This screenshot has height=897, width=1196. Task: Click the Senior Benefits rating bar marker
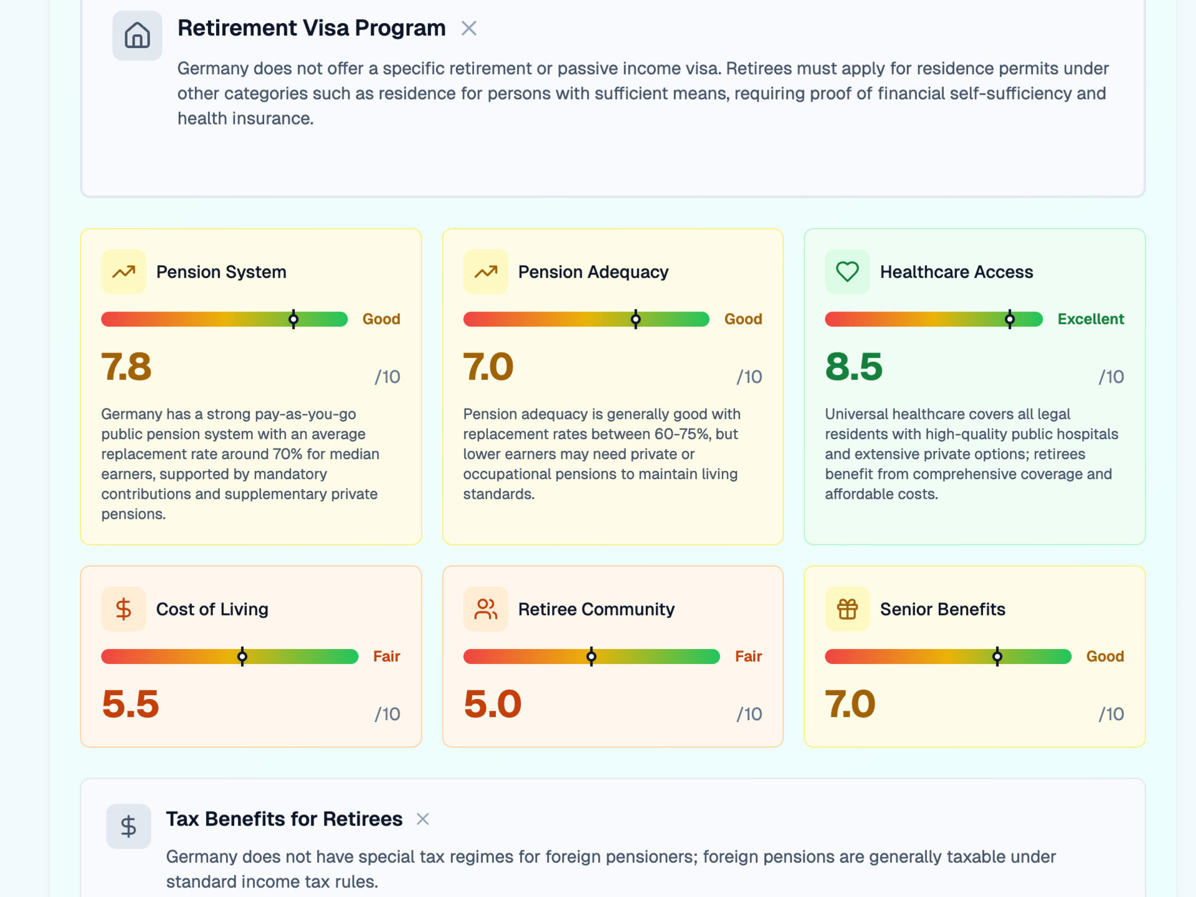(997, 656)
